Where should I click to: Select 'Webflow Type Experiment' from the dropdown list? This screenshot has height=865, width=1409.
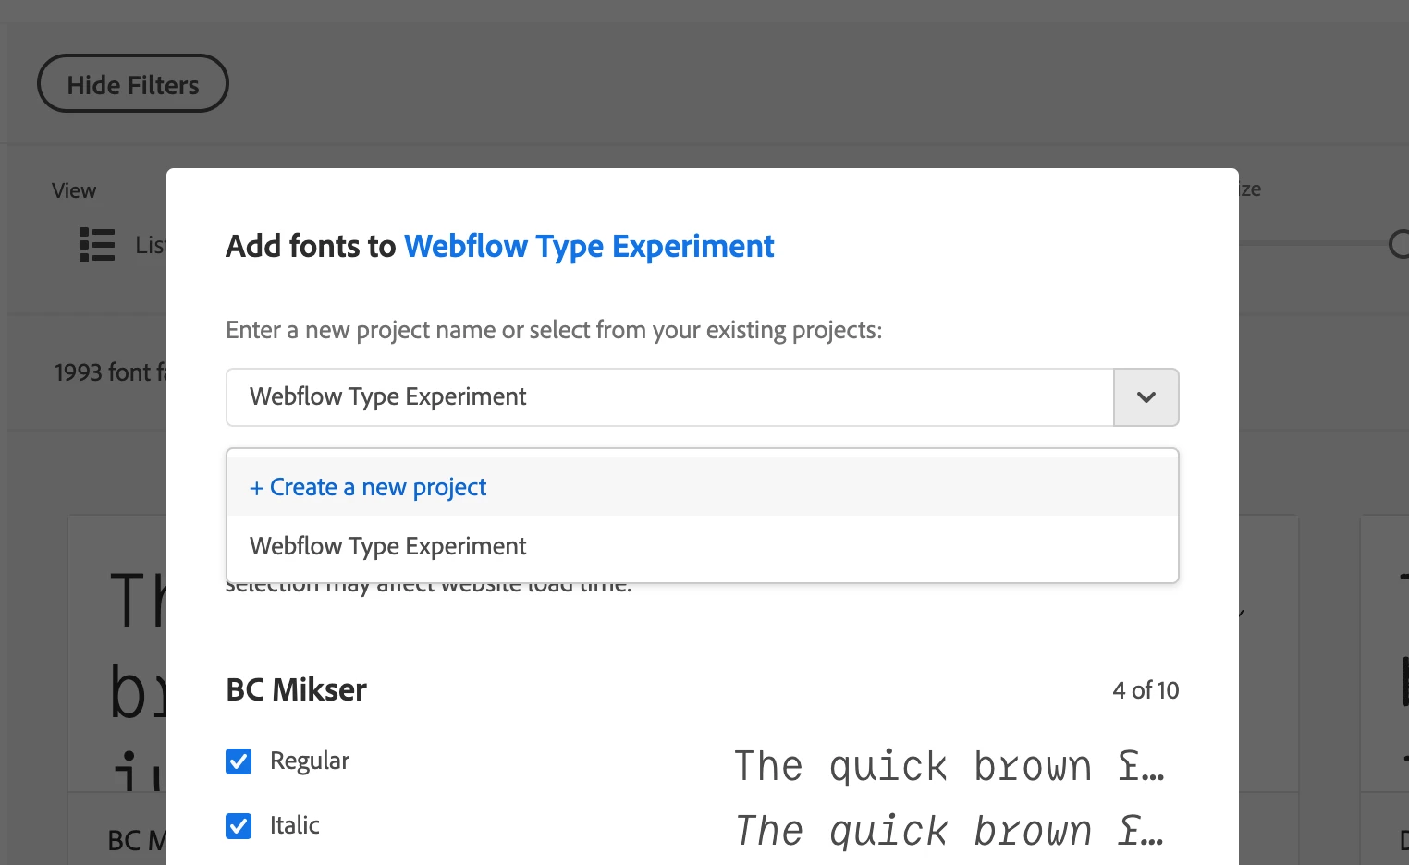click(703, 546)
